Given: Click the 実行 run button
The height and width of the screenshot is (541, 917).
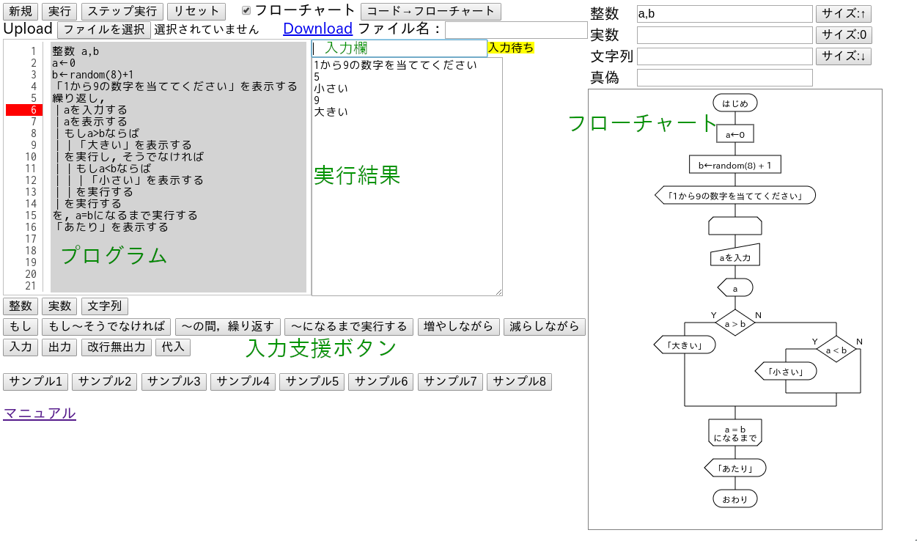Looking at the screenshot, I should [59, 12].
